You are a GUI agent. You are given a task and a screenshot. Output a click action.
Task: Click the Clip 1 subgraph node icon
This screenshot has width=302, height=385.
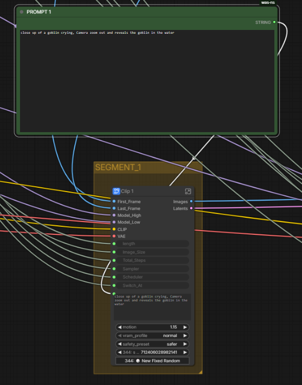(x=116, y=191)
